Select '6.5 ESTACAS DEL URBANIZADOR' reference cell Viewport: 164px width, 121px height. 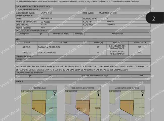tap(117, 47)
